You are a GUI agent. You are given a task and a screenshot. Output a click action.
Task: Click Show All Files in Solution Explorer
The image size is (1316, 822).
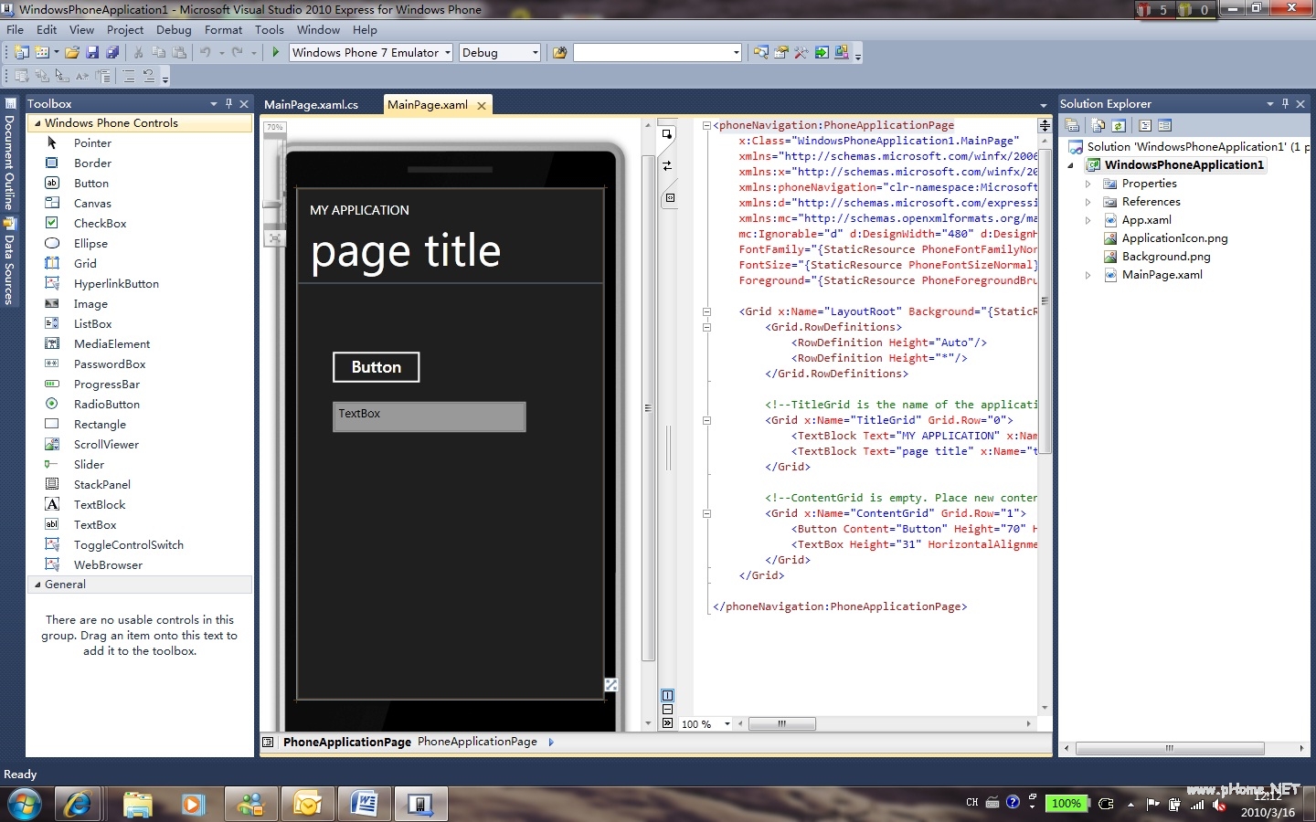click(x=1098, y=126)
